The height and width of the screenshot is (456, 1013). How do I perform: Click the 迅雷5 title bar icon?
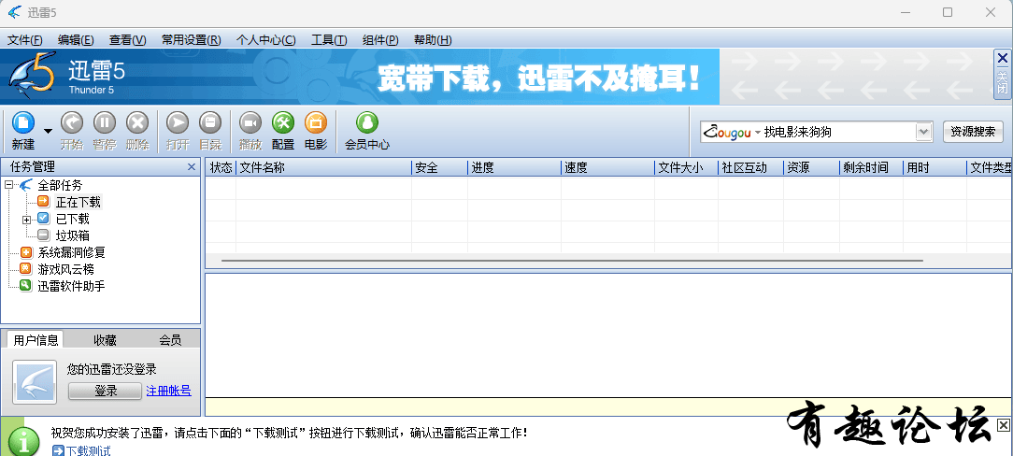click(14, 12)
